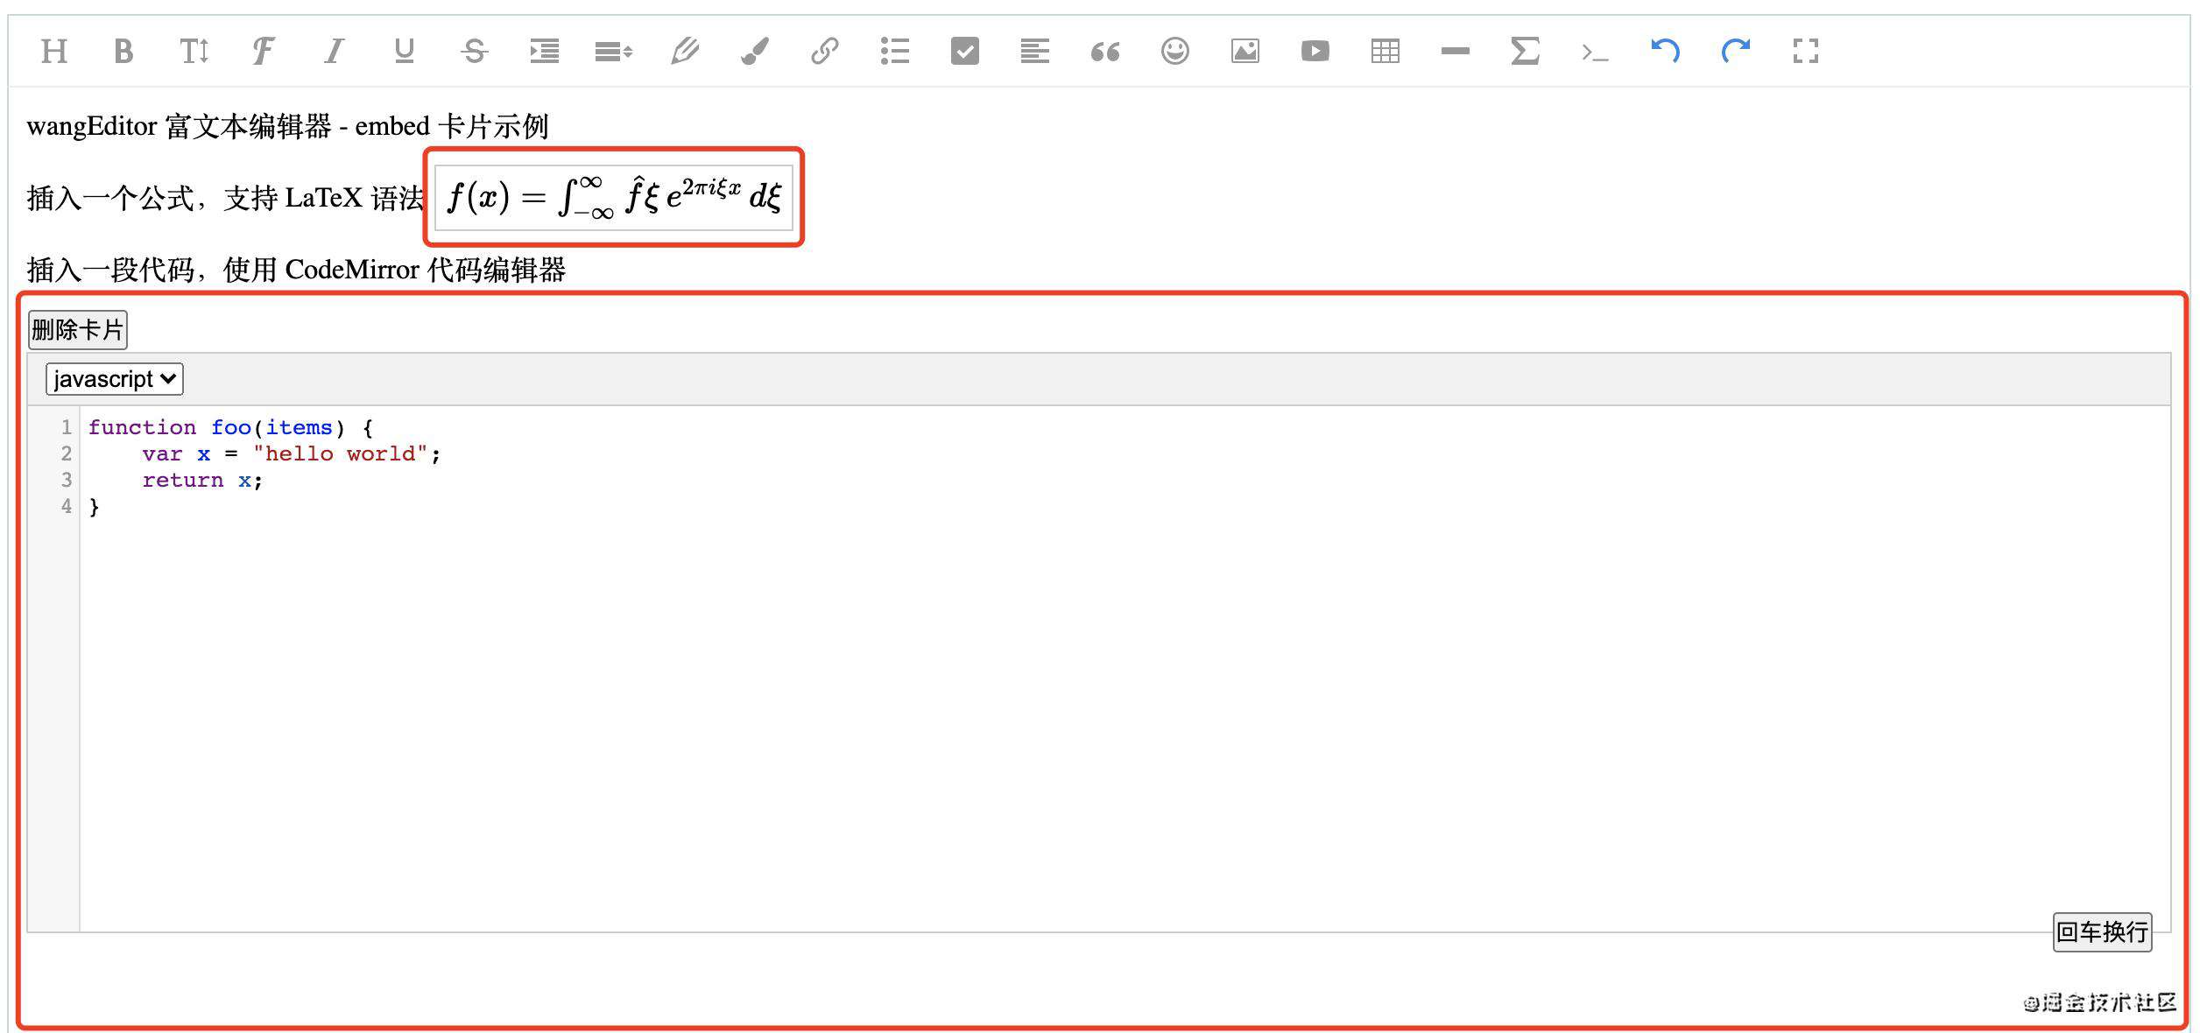Insert a horizontal divider line
Viewport: 2200px width, 1033px height.
click(x=1455, y=51)
